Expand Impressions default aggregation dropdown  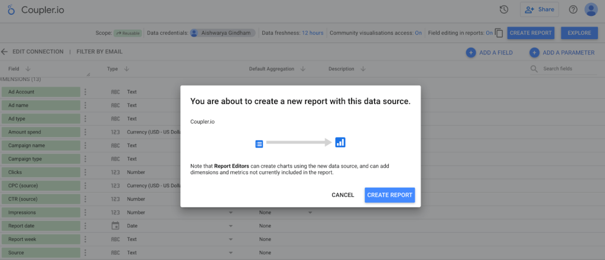click(310, 213)
